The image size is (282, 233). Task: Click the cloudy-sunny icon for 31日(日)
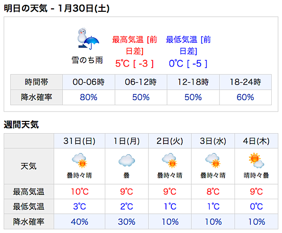(79, 161)
